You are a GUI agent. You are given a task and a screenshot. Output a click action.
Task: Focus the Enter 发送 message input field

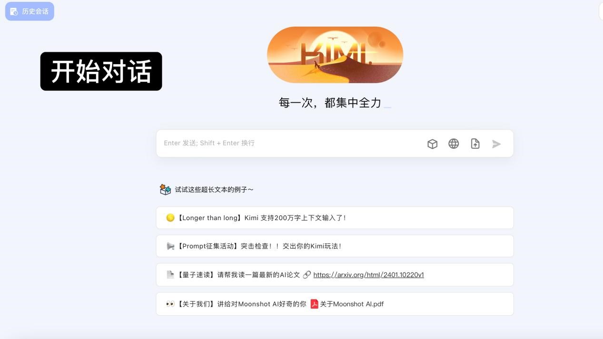pos(290,143)
